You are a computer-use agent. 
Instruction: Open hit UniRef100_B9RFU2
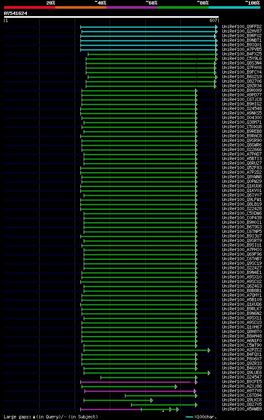pyautogui.click(x=242, y=36)
